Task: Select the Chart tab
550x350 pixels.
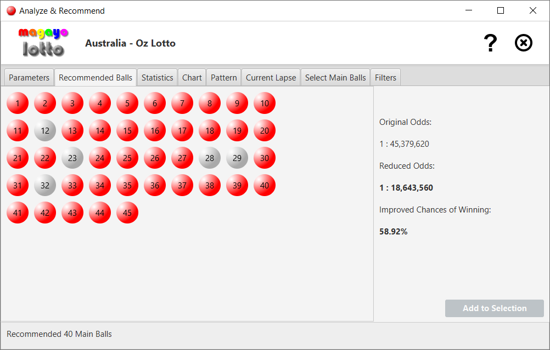Action: [x=192, y=77]
